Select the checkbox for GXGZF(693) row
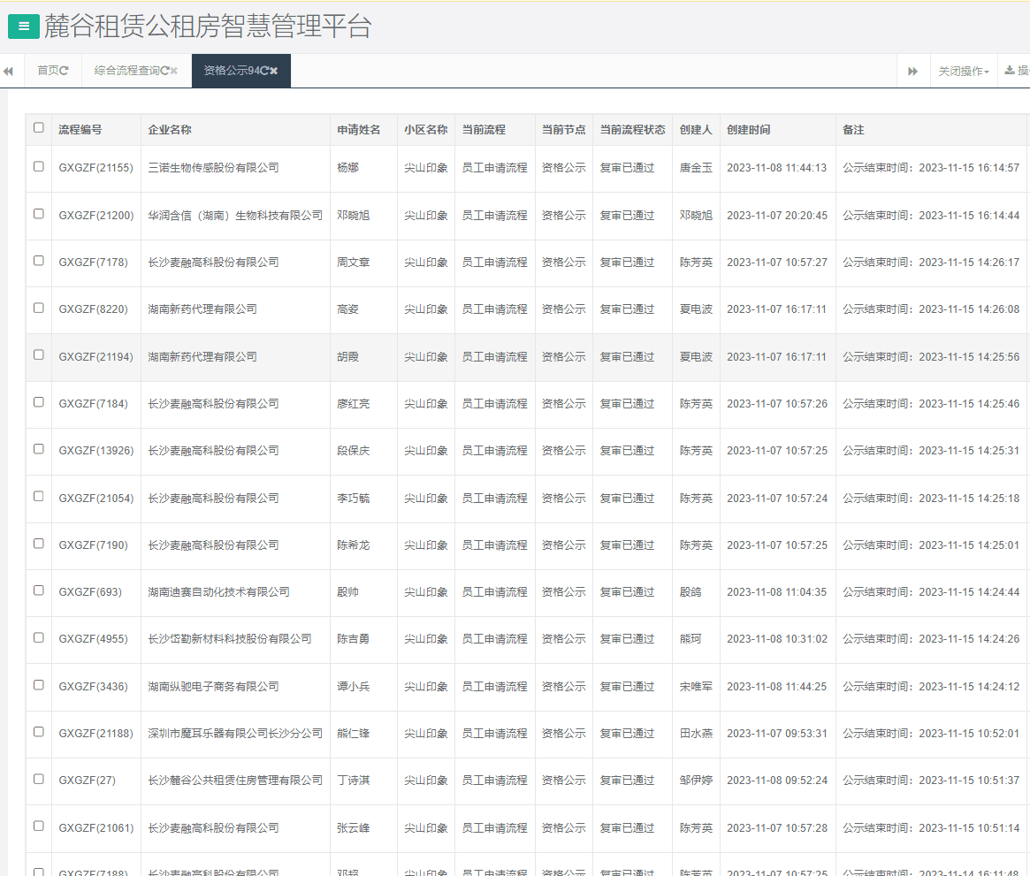Screen dimensions: 1030x876 (x=38, y=590)
